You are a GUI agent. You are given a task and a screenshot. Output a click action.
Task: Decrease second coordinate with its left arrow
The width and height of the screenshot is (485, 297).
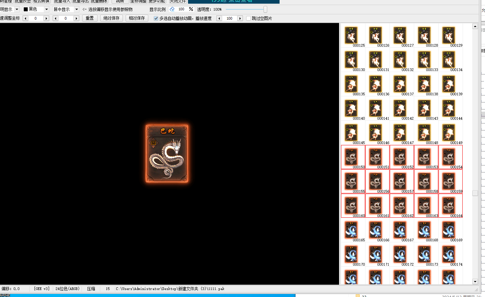[55, 18]
